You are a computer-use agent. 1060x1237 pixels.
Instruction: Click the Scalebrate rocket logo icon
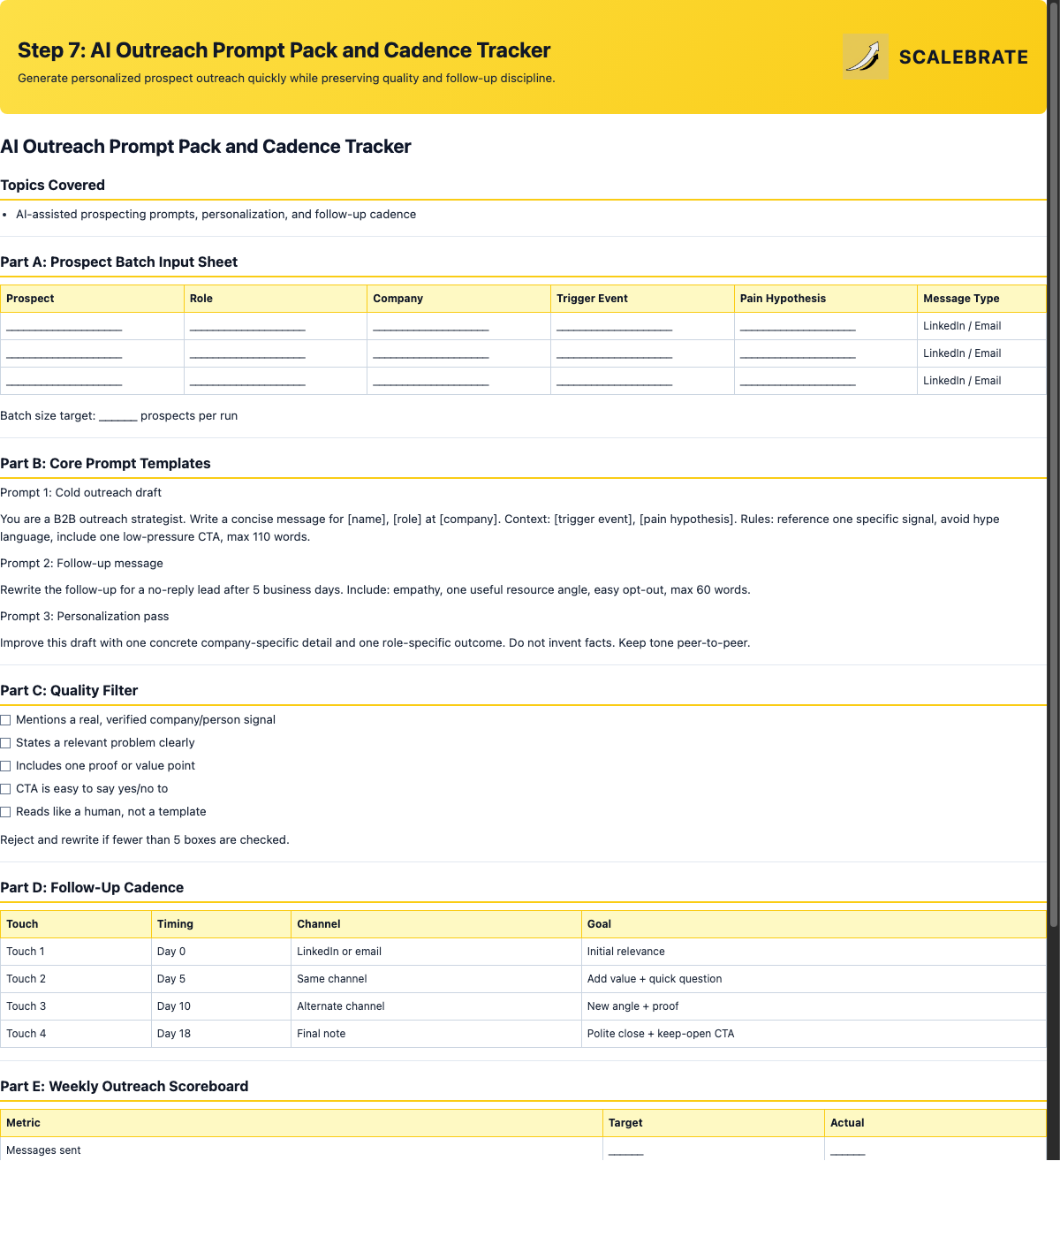(865, 57)
